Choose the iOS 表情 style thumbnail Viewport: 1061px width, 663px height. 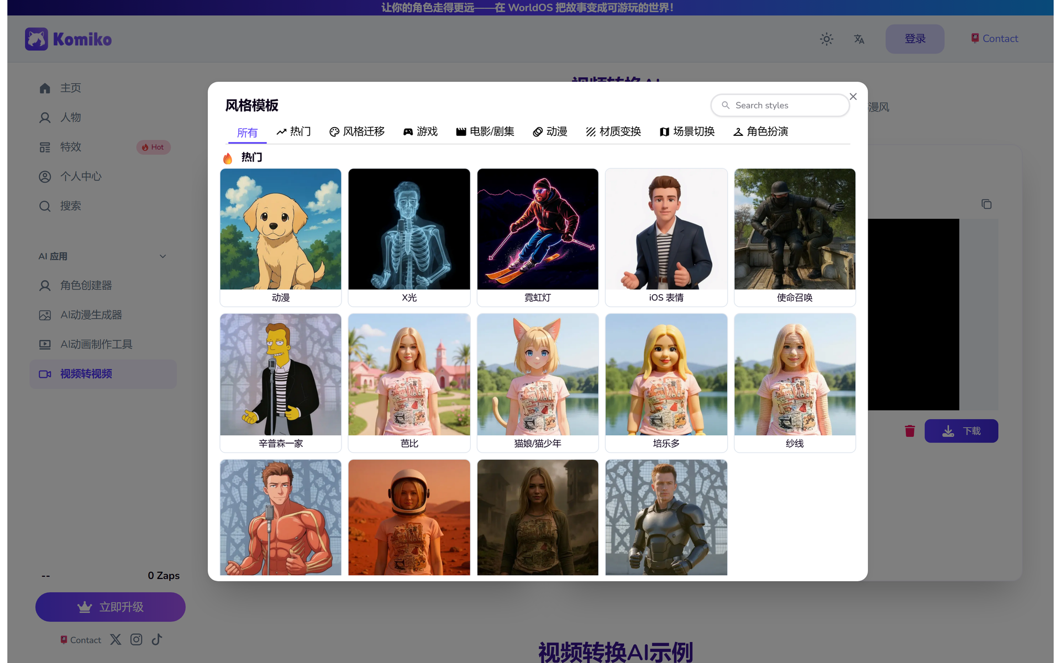(666, 237)
